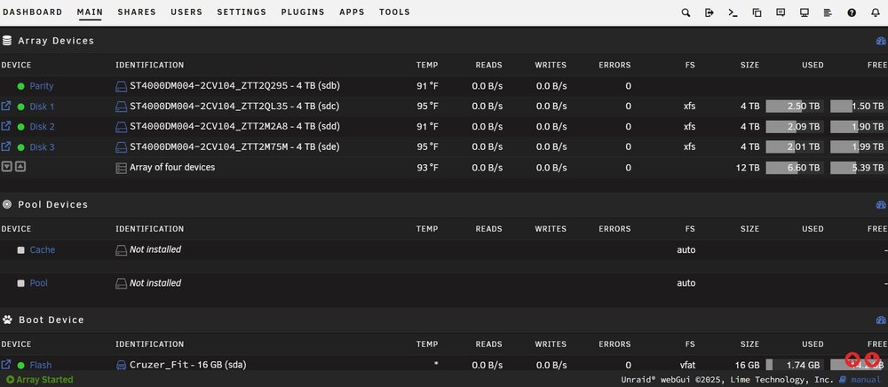Image resolution: width=888 pixels, height=387 pixels.
Task: Open the manual link in footer
Action: 866,380
